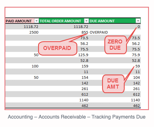Screen dimensions: 154x127
Task: Select the paid amount cell with 2500
Action: pos(22,32)
